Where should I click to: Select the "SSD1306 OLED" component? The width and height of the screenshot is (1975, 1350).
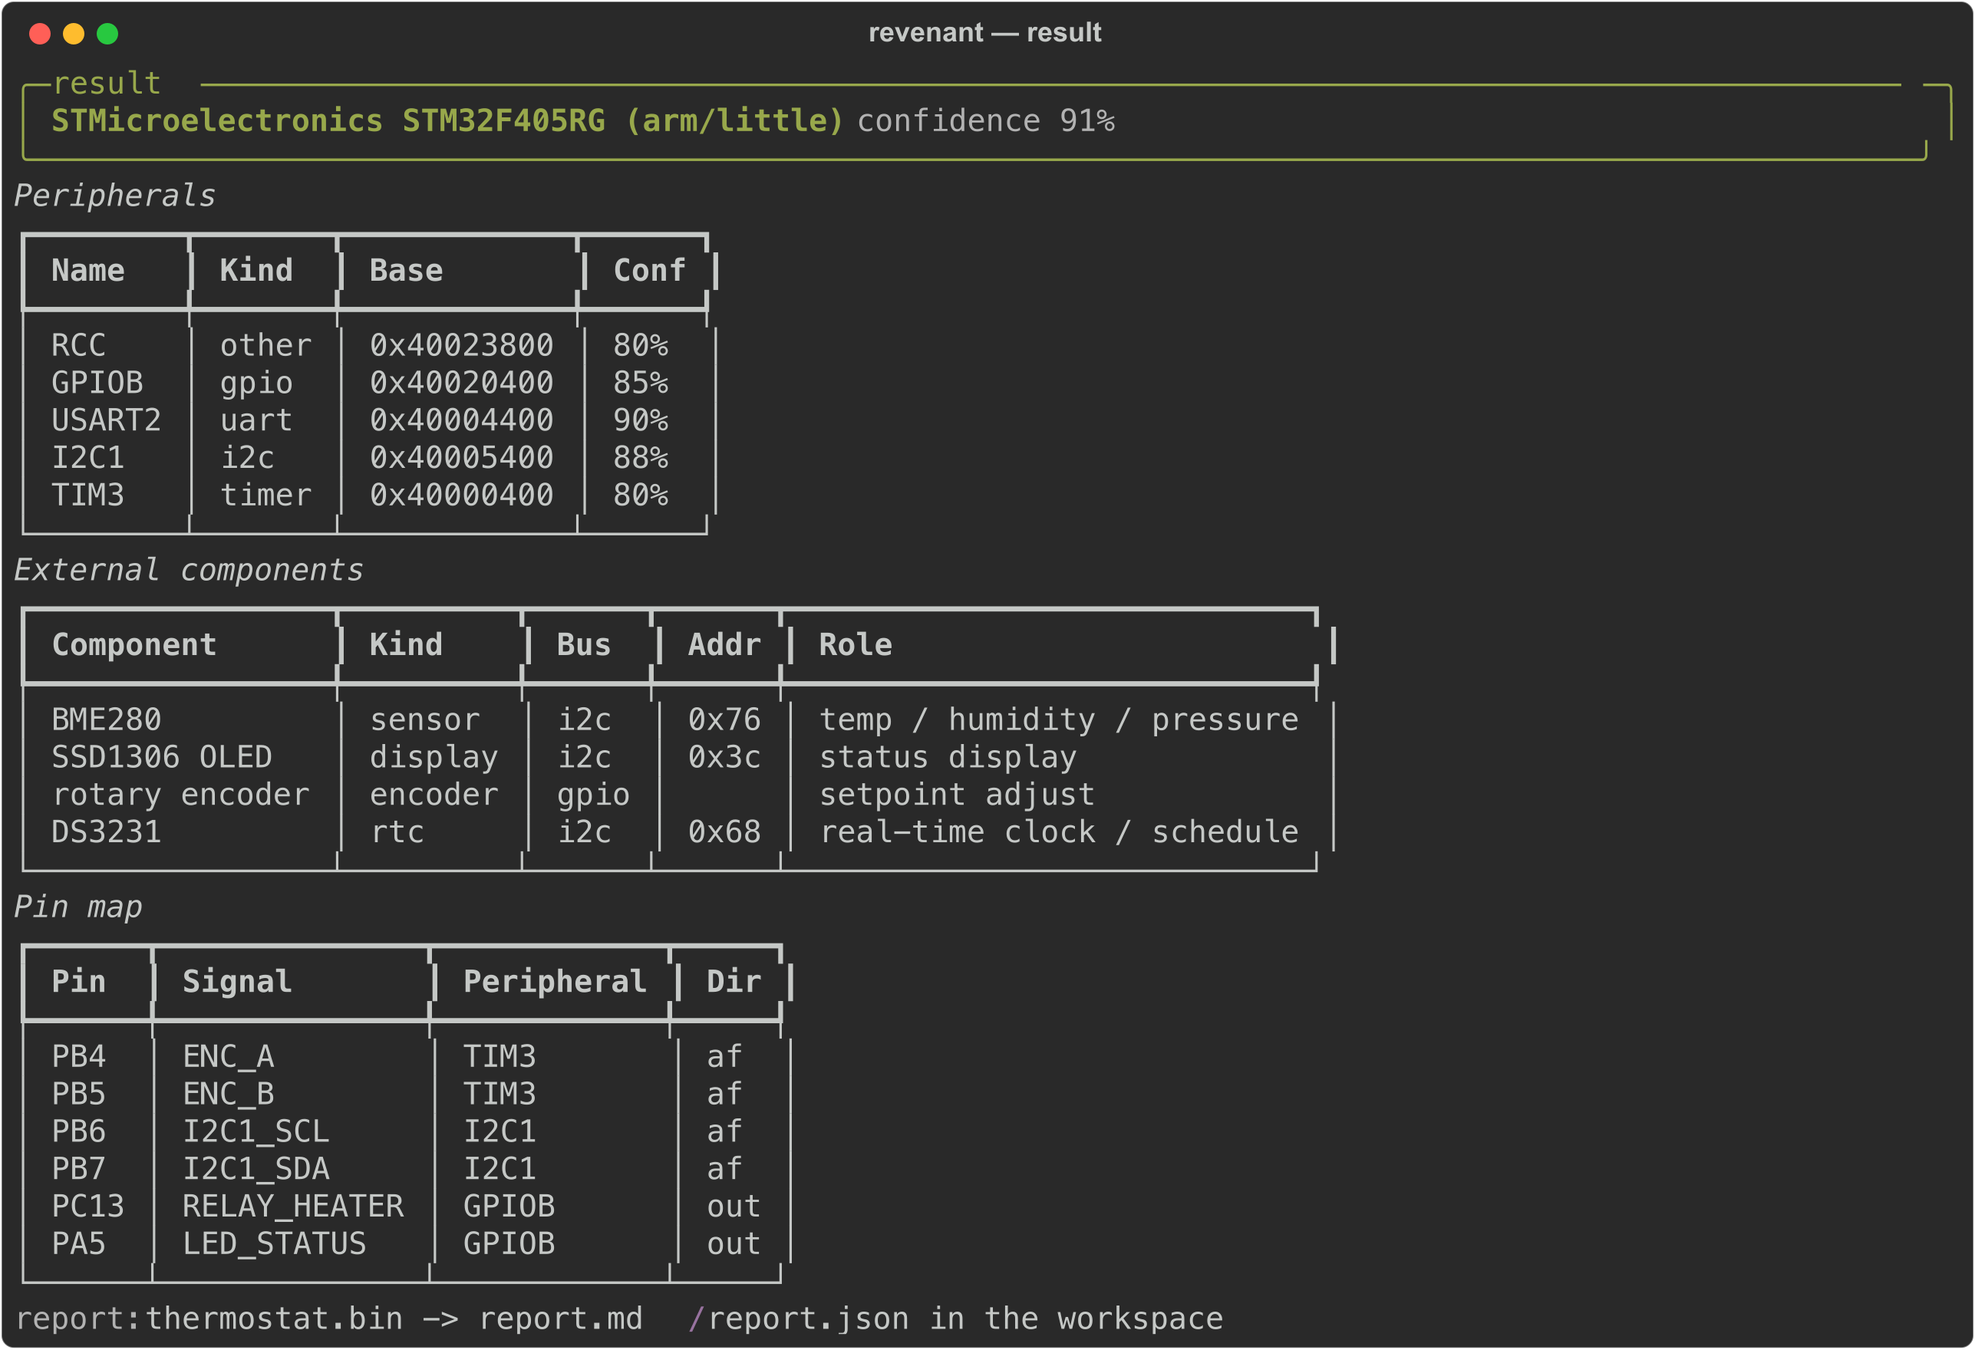pos(161,758)
